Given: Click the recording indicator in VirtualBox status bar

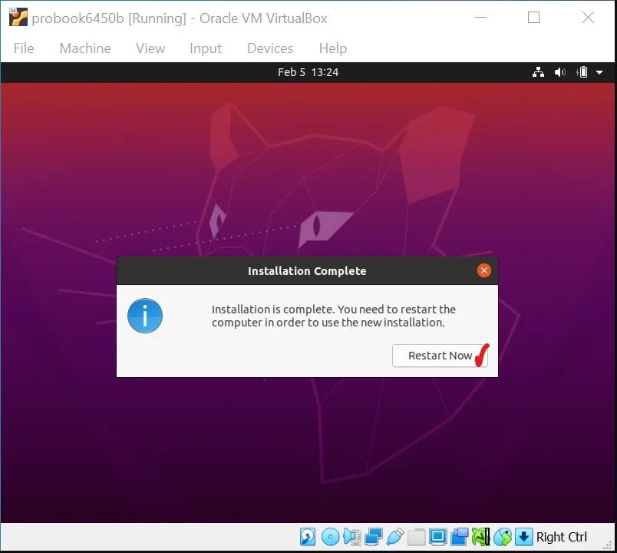Looking at the screenshot, I should 460,537.
